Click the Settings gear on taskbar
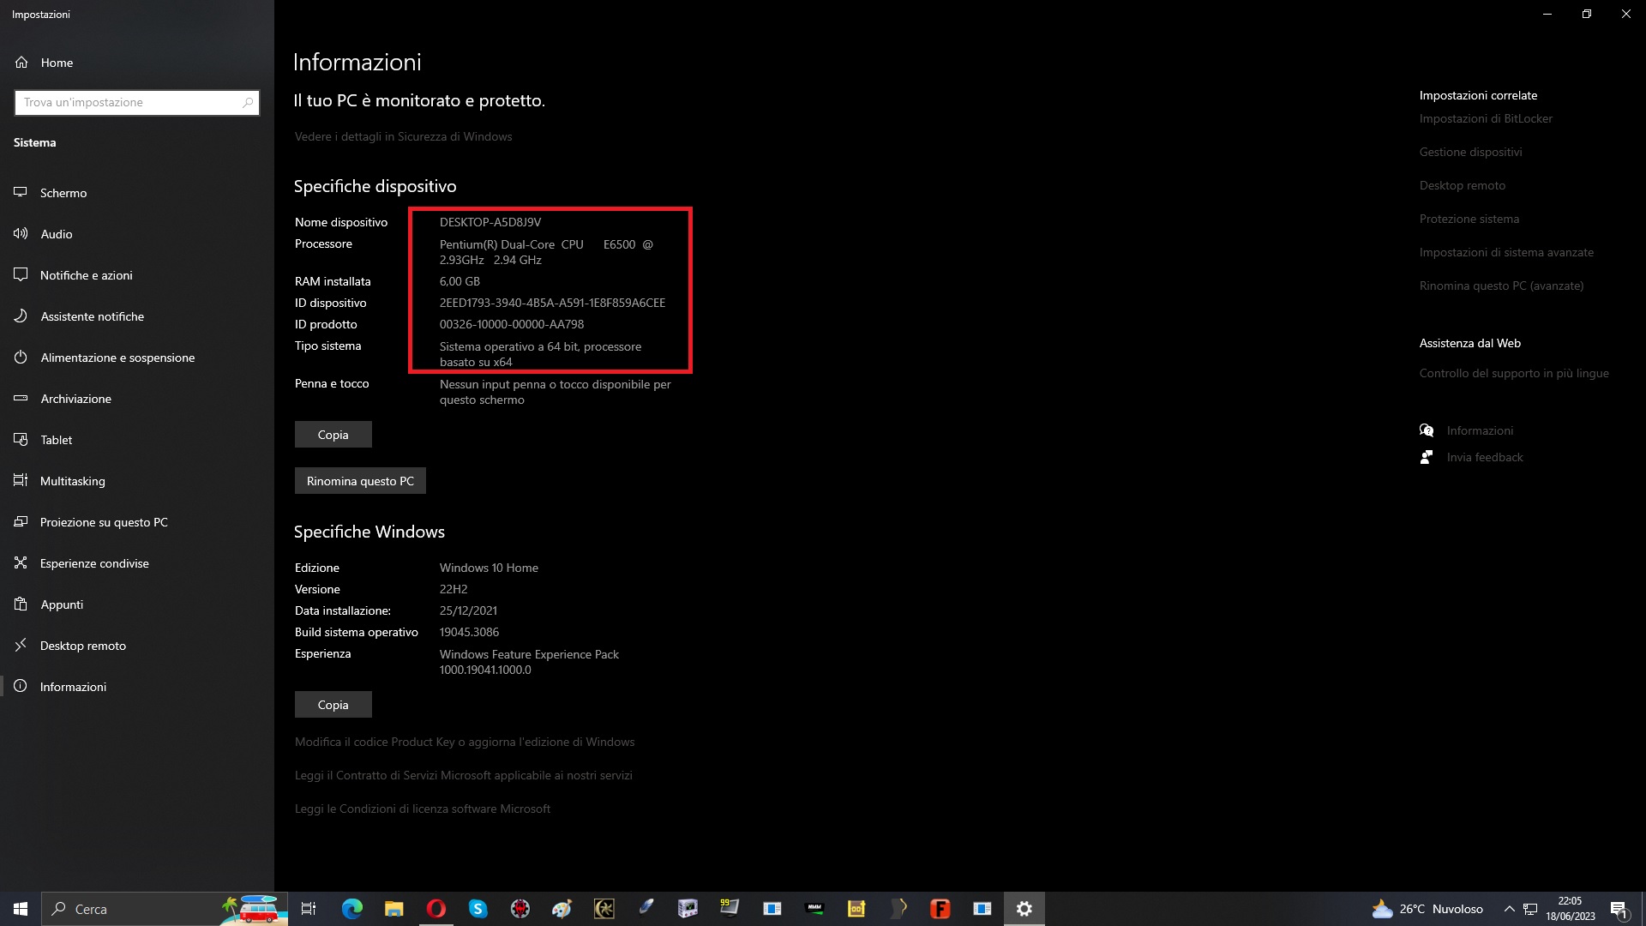The width and height of the screenshot is (1646, 926). [x=1024, y=909]
